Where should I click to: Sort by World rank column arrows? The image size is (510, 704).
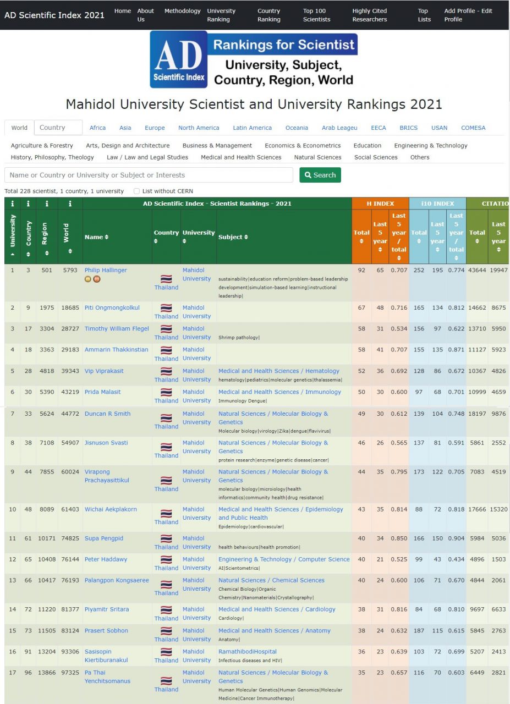point(70,251)
